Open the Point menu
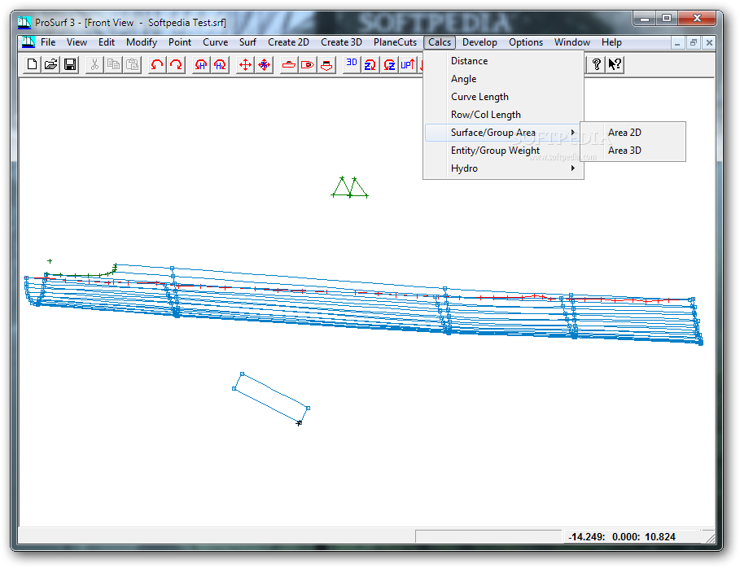Image resolution: width=740 pixels, height=568 pixels. 180,42
